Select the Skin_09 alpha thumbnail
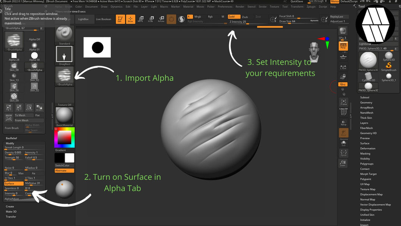Viewport: 401px width, 226px height. point(14,97)
